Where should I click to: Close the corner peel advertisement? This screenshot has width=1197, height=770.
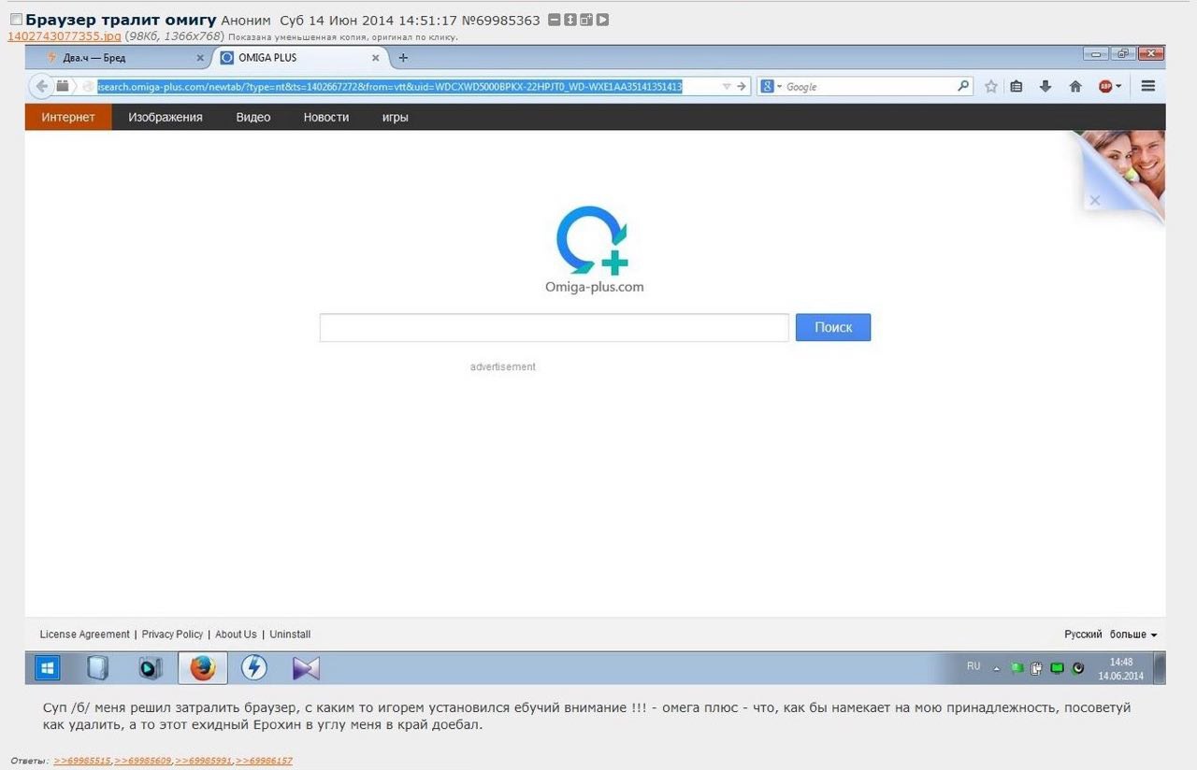tap(1095, 200)
